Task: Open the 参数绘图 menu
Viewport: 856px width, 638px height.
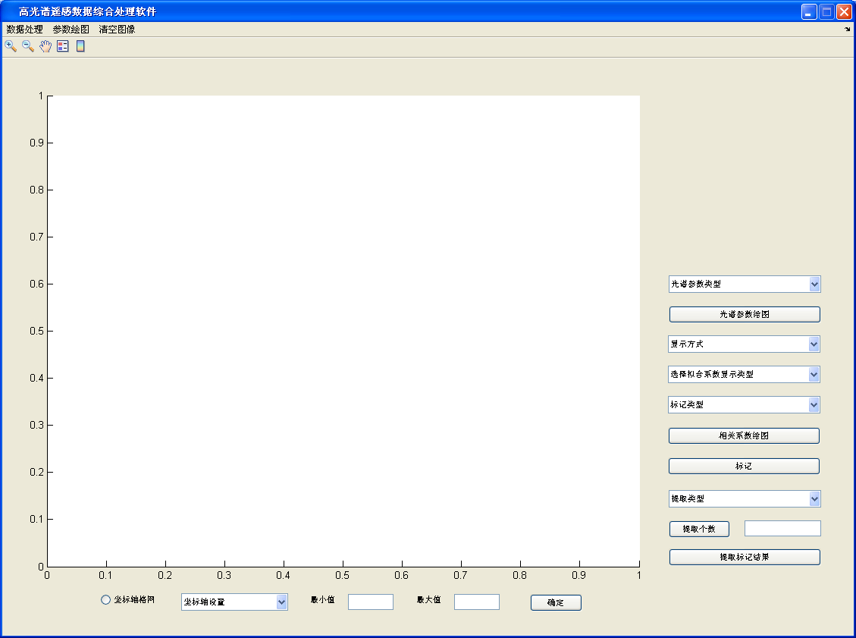Action: point(71,30)
